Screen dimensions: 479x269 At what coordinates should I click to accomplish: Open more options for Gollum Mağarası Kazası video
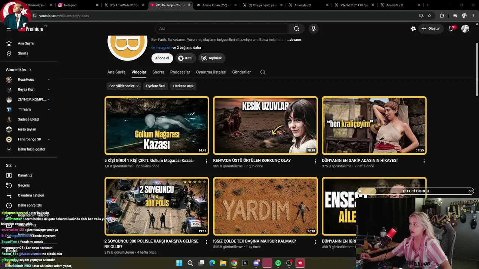[x=207, y=161]
